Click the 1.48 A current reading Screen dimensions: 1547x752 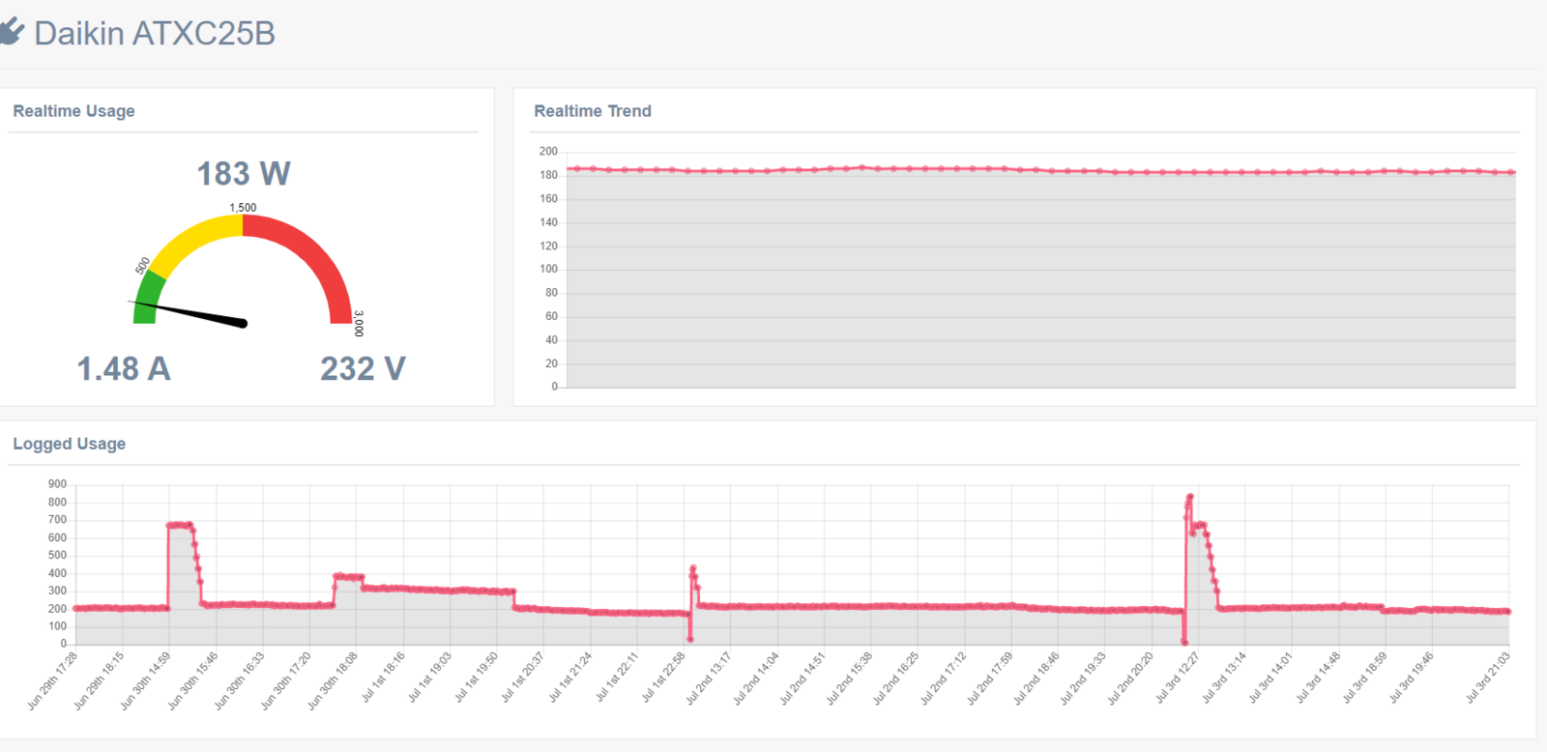click(x=124, y=369)
